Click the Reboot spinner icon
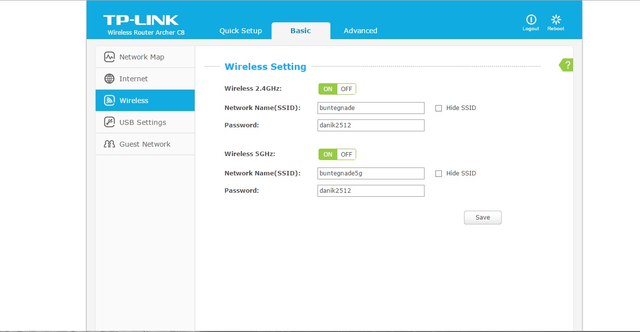 (x=556, y=19)
